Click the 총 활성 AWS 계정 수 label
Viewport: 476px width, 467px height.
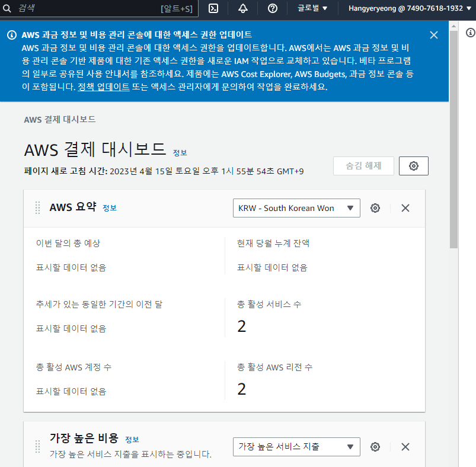(74, 367)
